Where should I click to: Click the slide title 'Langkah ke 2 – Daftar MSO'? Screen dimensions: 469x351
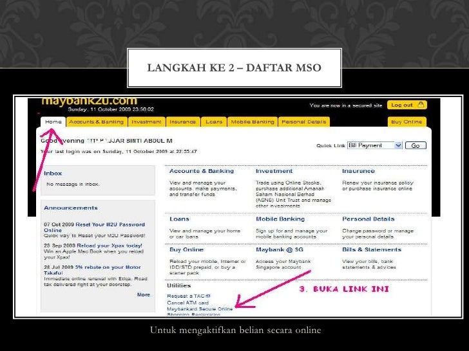coord(235,67)
